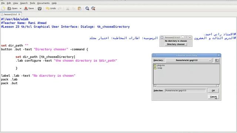This screenshot has height=133, width=237.
Task: Click the horizontal scrollbar right arrow
Action: coord(218,86)
